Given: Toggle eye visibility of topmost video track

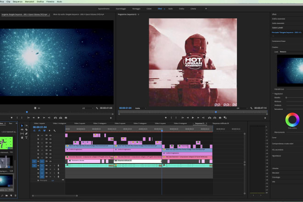Looking at the screenshot, I should coord(50,135).
